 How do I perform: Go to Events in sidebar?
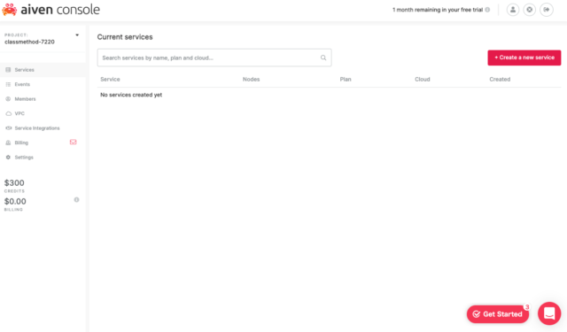(x=43, y=84)
